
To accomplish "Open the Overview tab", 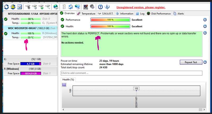I will pos(67,13).
